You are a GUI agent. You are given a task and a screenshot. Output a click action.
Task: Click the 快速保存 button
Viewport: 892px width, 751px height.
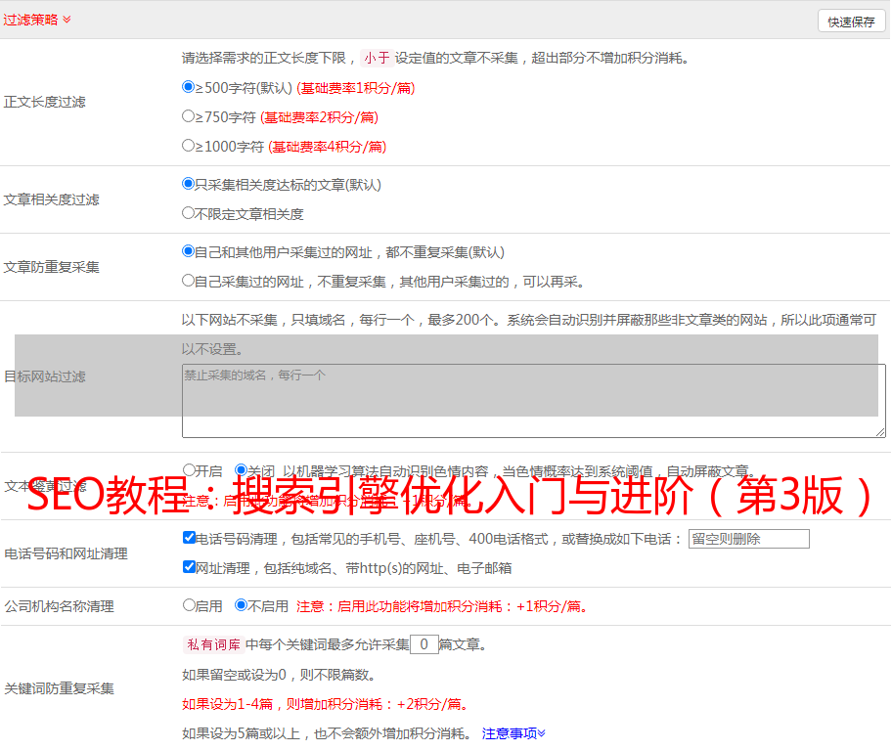[x=851, y=22]
